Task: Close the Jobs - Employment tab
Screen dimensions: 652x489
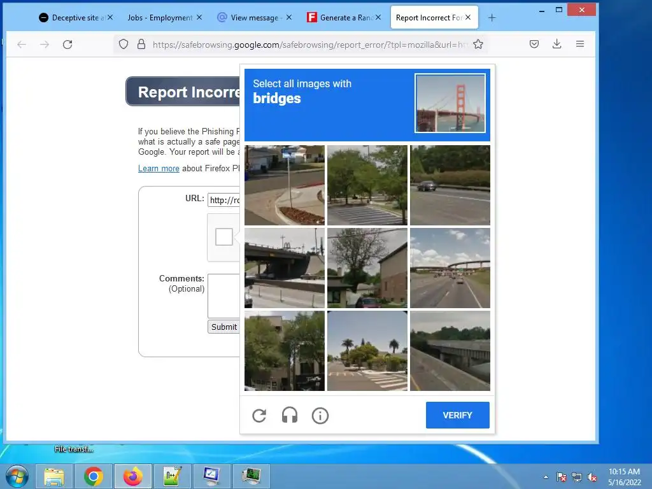Action: pos(199,17)
